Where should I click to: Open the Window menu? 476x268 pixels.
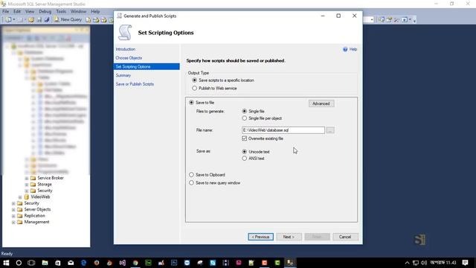coord(78,12)
